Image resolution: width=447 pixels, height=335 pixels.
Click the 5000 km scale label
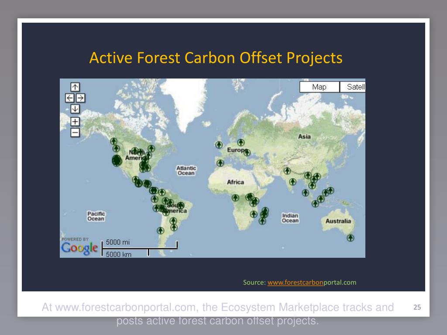[x=119, y=254]
